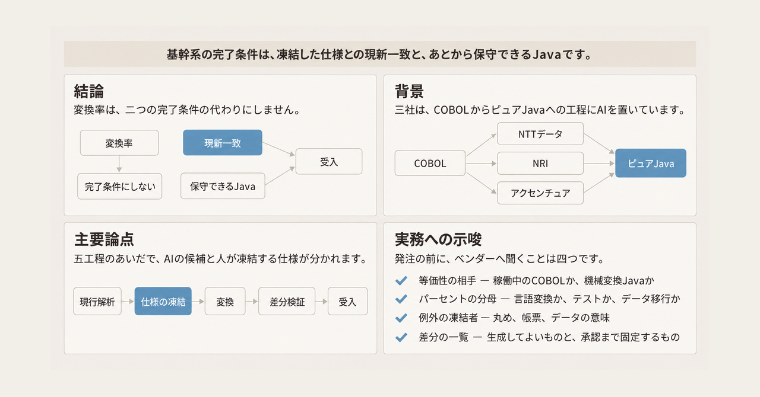Viewport: 760px width, 397px height.
Task: Select the 現行解析 step box
Action: (x=97, y=302)
